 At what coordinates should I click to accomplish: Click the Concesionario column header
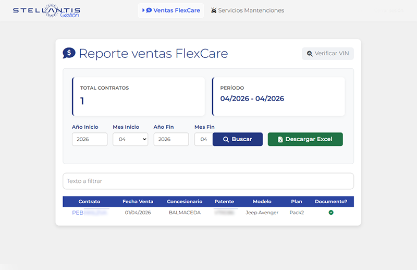185,202
